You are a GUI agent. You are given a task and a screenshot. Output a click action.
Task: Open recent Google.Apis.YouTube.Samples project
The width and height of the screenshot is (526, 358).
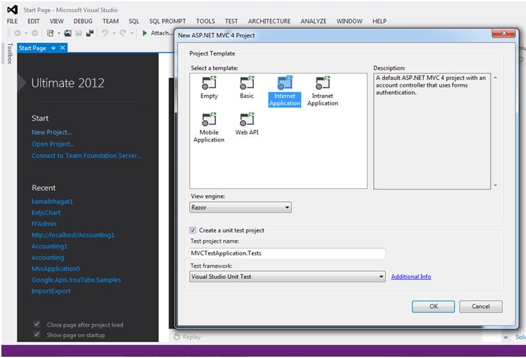tap(76, 280)
